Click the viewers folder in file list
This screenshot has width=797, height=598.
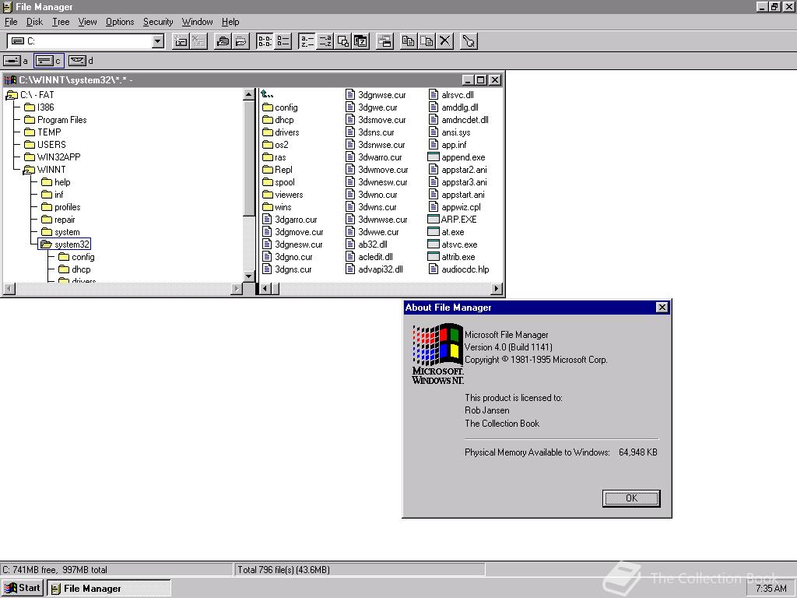point(283,194)
